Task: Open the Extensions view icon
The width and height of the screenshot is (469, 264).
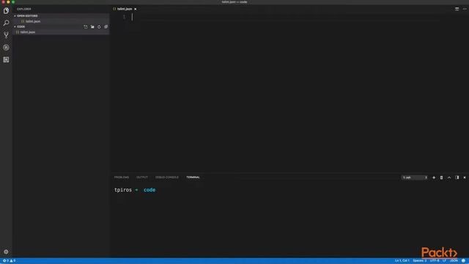Action: point(6,59)
